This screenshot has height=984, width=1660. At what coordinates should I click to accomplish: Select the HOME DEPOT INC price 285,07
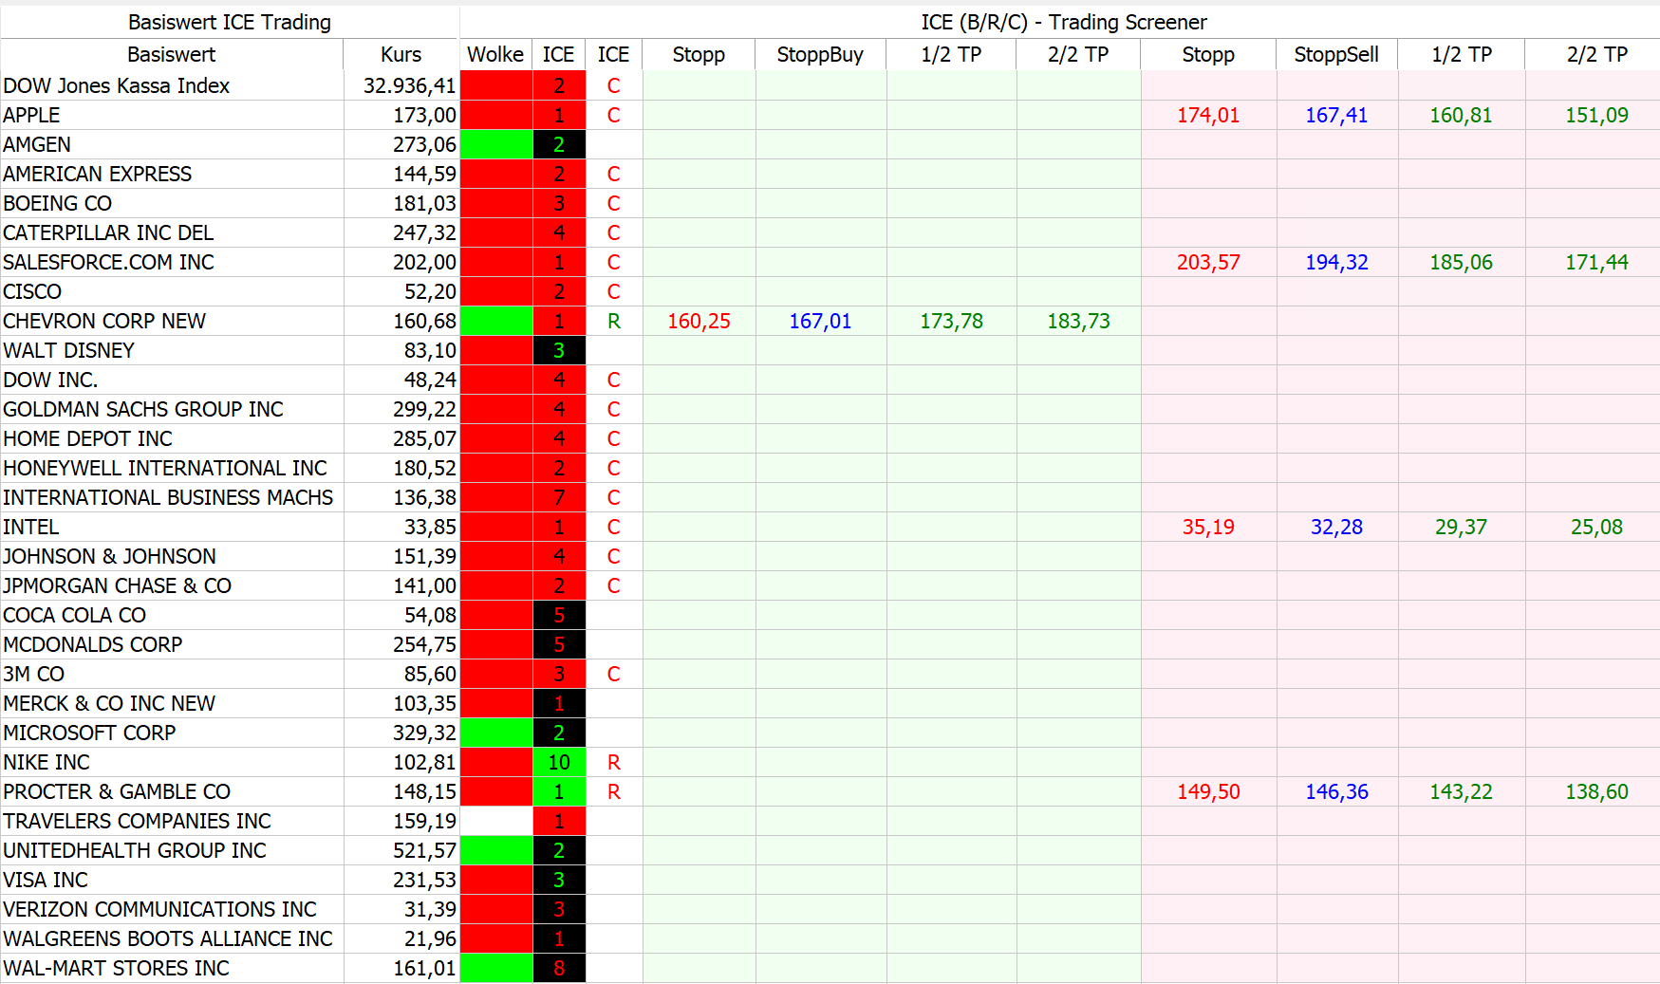point(424,438)
